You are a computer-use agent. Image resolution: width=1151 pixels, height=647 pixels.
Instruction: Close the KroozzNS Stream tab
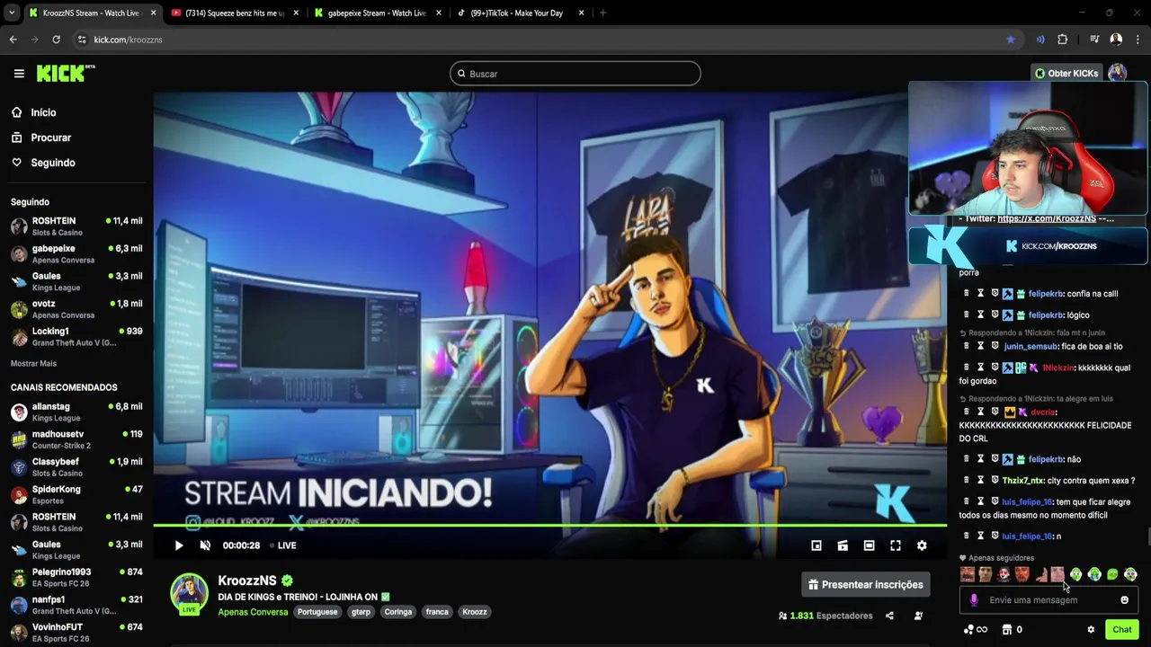[153, 13]
